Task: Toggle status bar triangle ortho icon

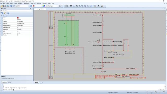Action: click(x=160, y=92)
